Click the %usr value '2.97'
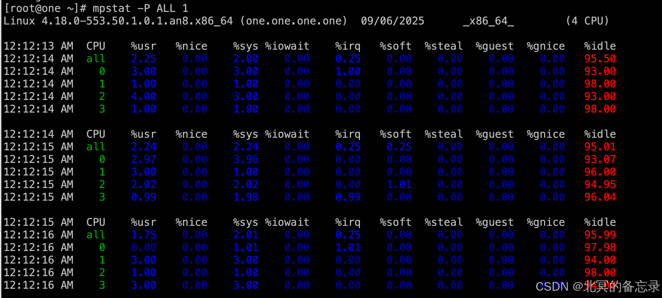Screen dimensions: 662x298 coord(144,159)
